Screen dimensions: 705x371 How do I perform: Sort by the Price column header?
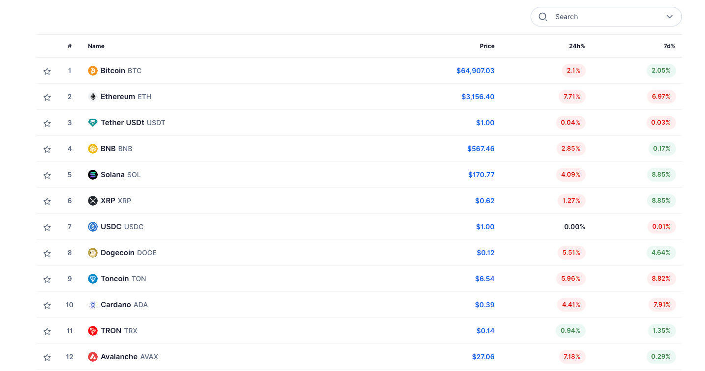487,46
